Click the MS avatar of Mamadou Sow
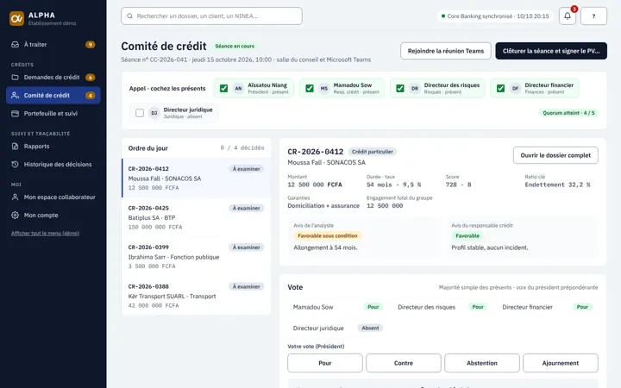621x388 pixels. click(324, 88)
